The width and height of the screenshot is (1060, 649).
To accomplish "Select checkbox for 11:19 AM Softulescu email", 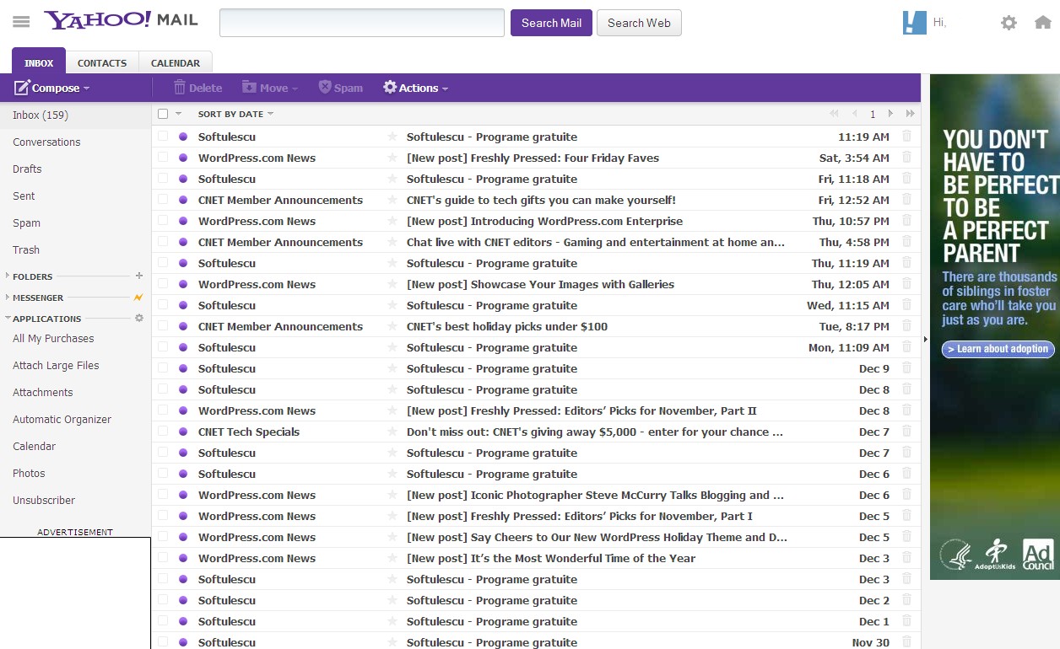I will click(x=163, y=136).
